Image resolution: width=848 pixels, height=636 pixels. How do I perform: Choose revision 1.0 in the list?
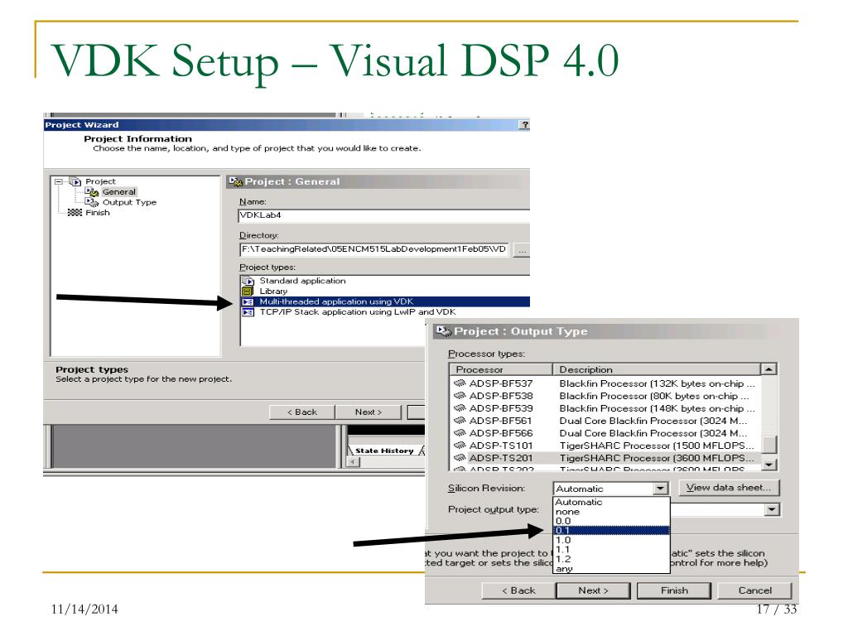point(612,540)
